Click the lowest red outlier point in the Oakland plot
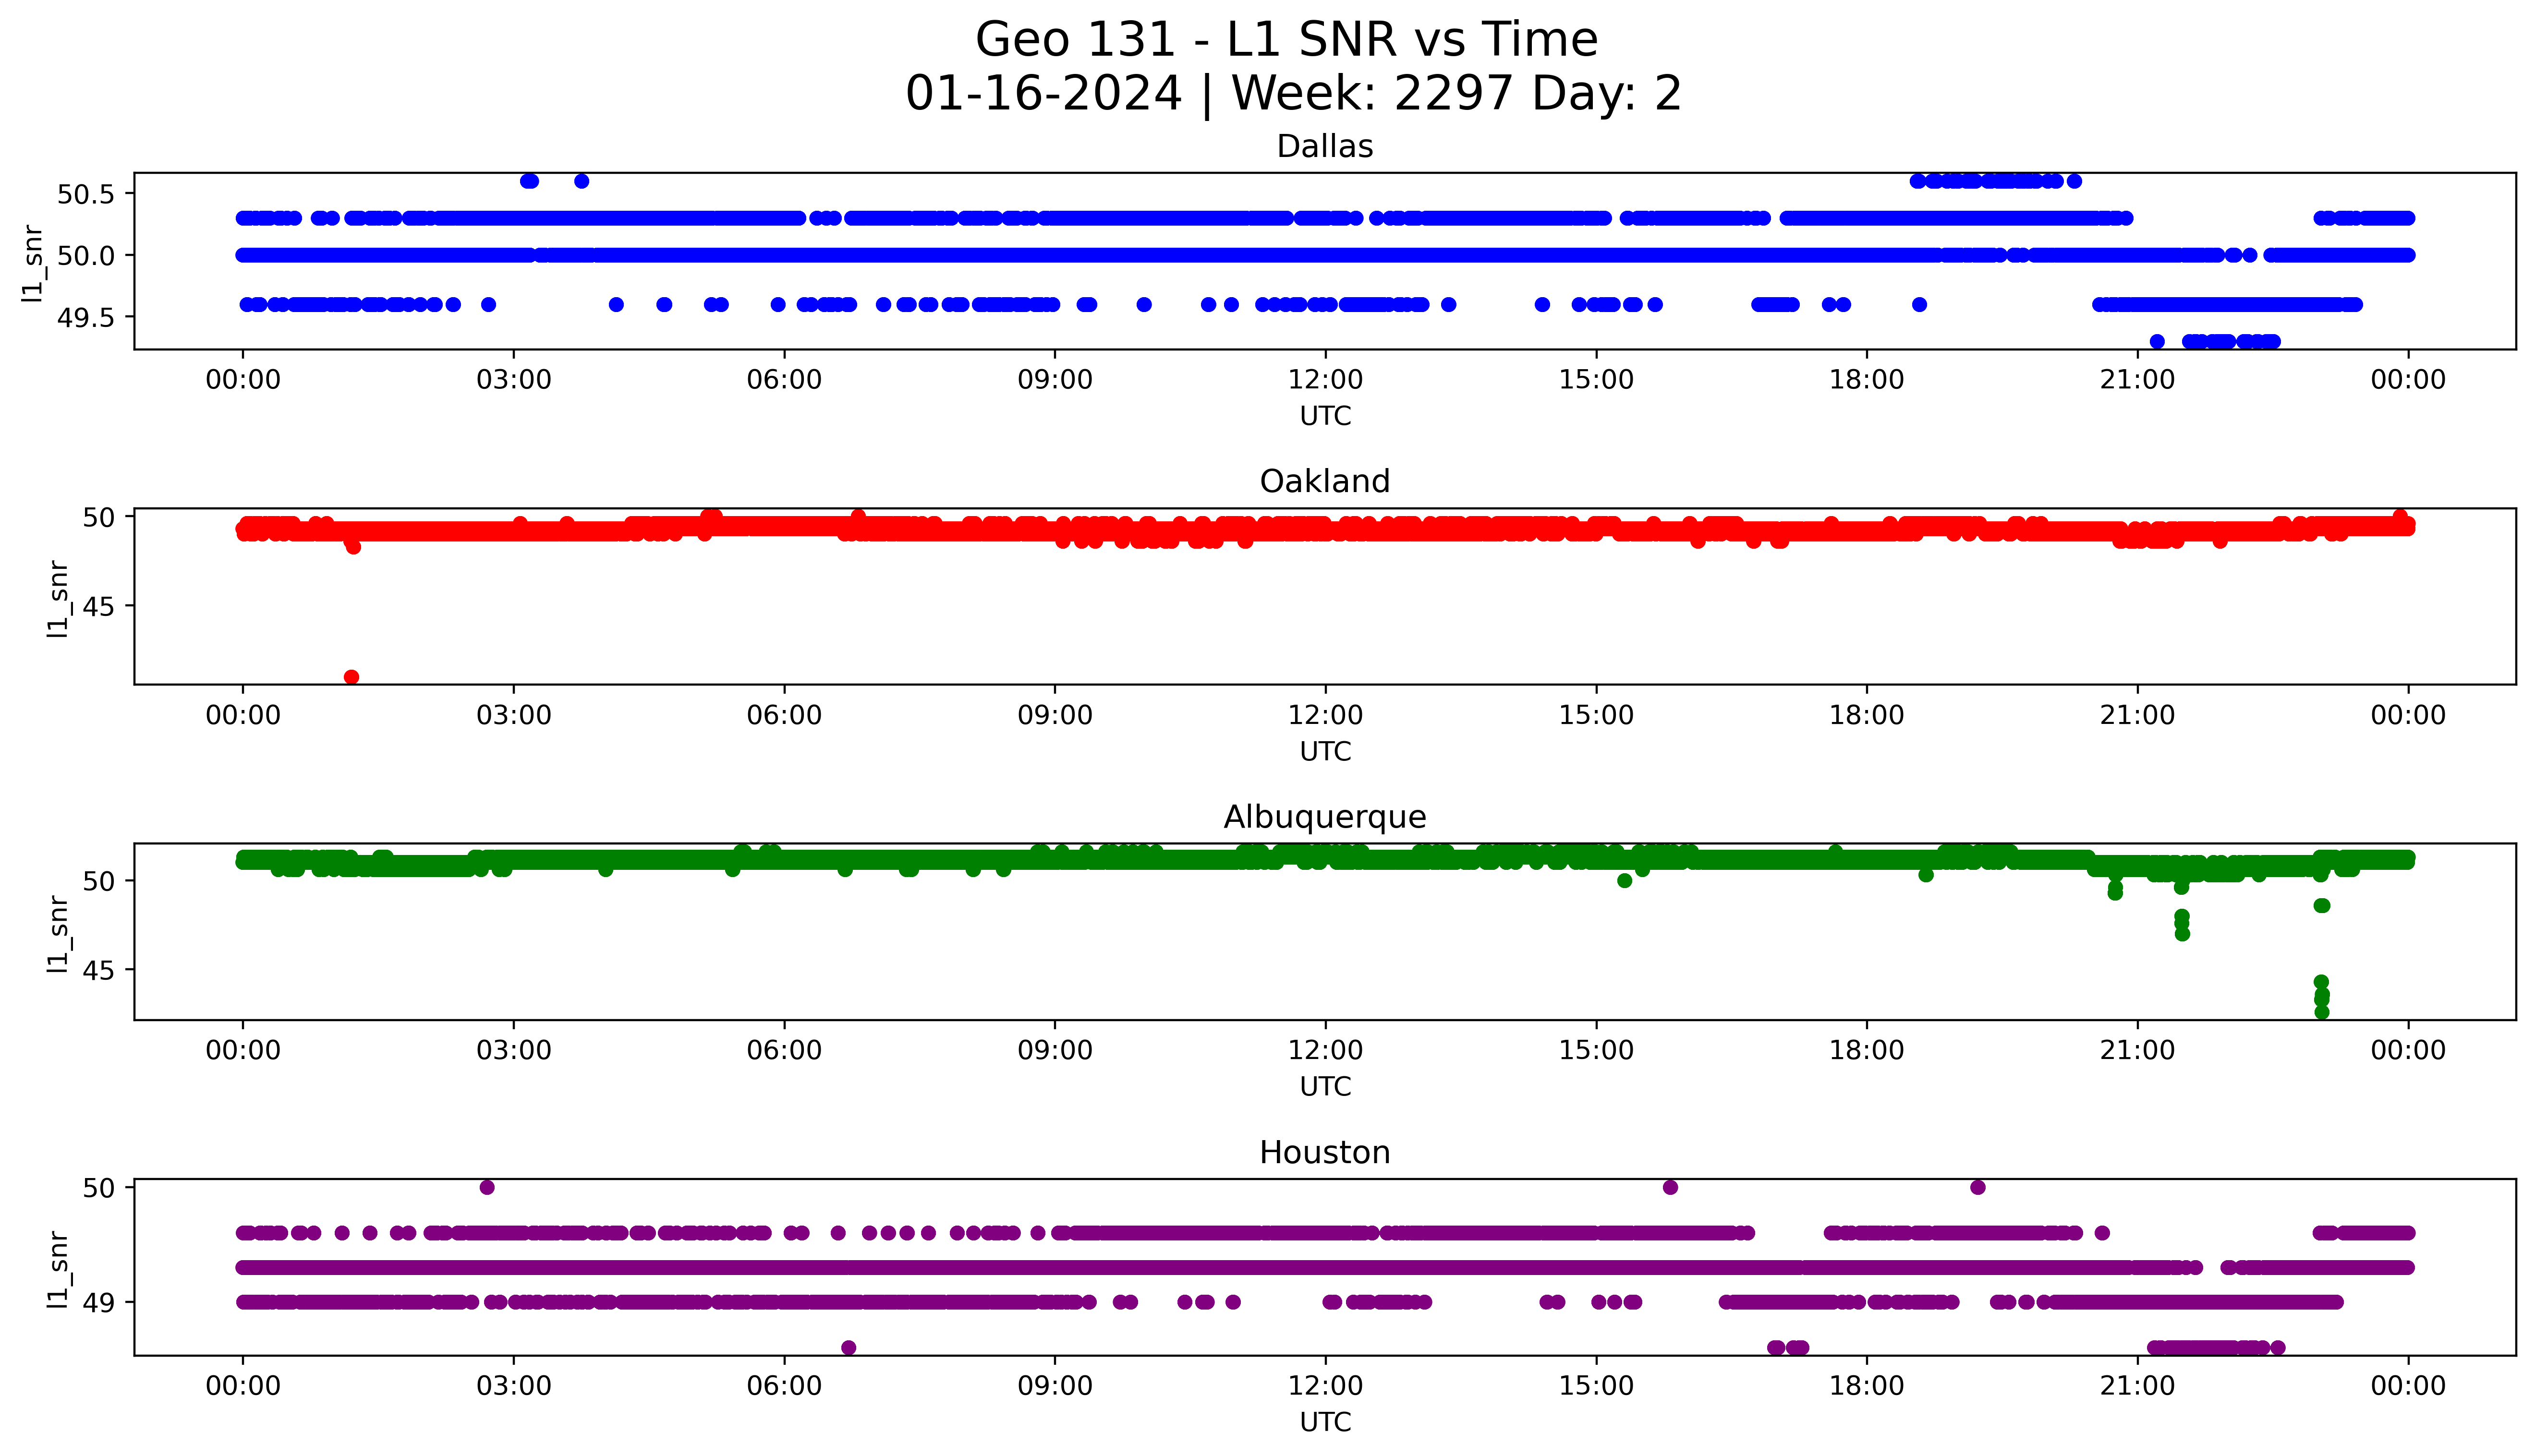Screen dimensions: 2535x1456 tap(351, 677)
